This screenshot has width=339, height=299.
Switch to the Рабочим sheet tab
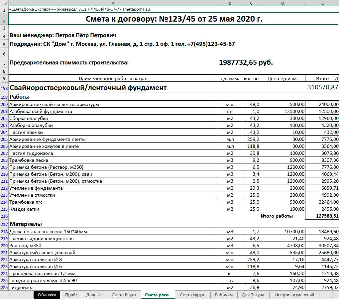pos(224,295)
